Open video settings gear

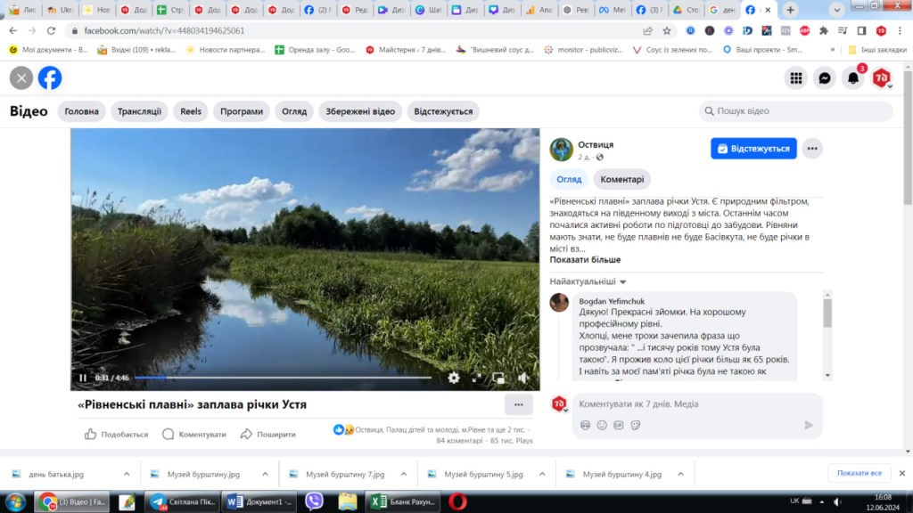pos(454,378)
